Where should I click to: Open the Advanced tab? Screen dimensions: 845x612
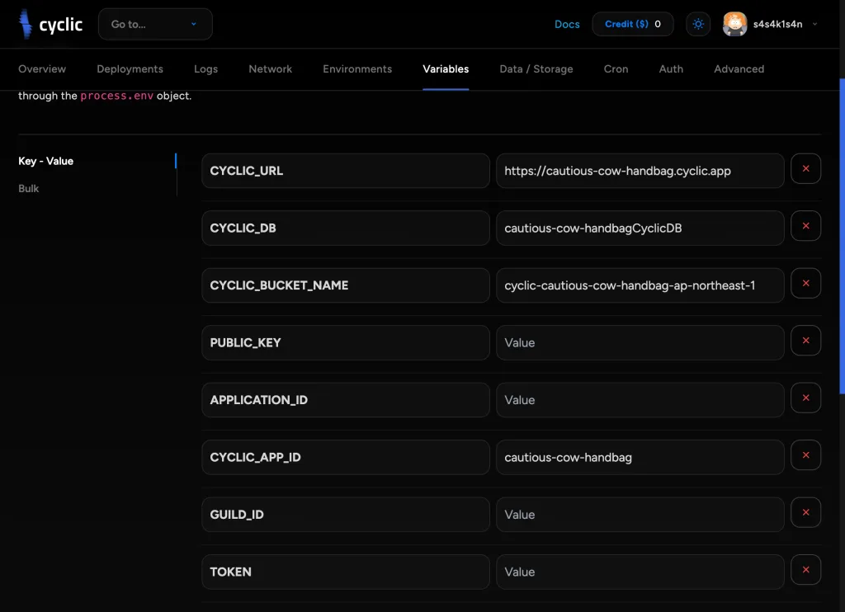(739, 69)
